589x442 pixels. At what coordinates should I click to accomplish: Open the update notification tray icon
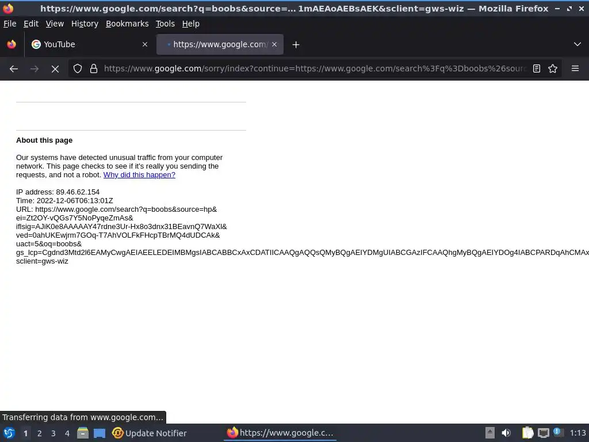click(x=558, y=432)
